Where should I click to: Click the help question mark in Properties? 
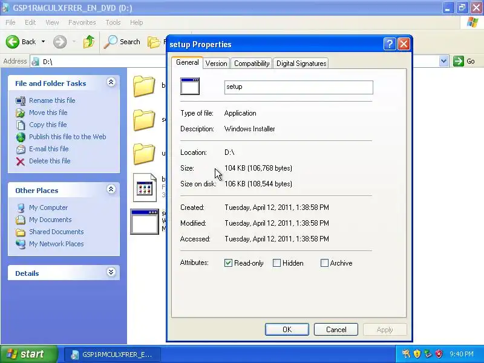(390, 44)
